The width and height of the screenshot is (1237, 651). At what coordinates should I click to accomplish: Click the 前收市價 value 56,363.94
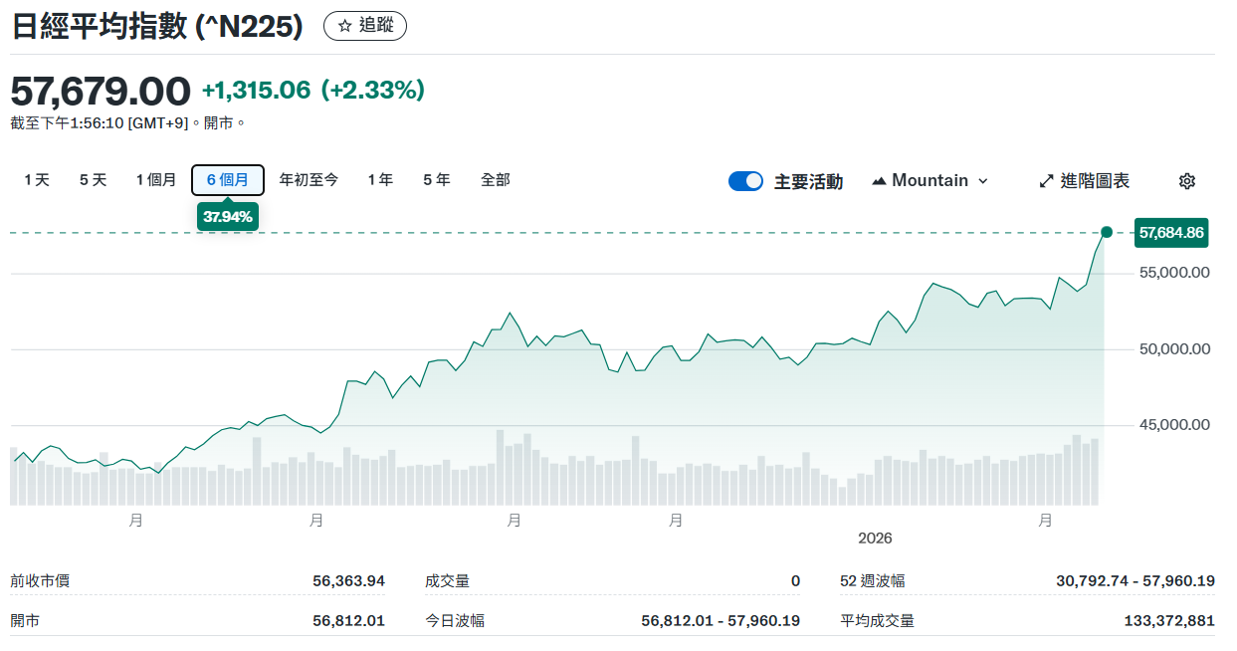(348, 581)
